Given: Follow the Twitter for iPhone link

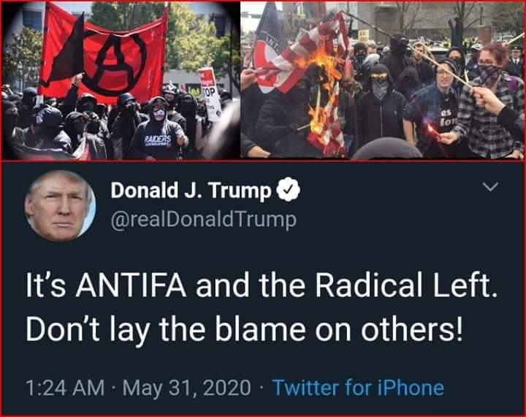Looking at the screenshot, I should point(358,388).
